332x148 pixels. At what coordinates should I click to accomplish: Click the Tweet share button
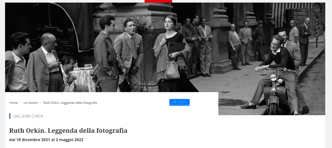pyautogui.click(x=179, y=102)
